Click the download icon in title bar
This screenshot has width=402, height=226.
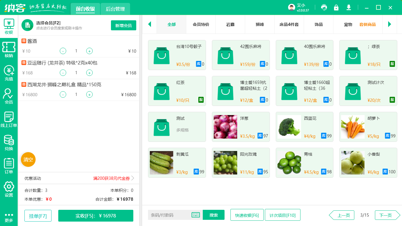tap(349, 7)
